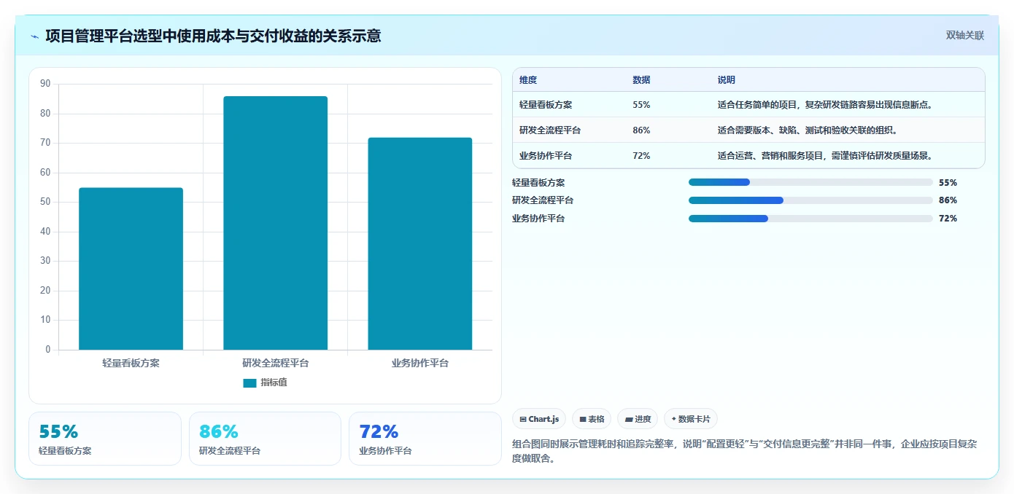Click description 适合任务简单的项目 in table
The width and height of the screenshot is (1014, 494).
[825, 105]
